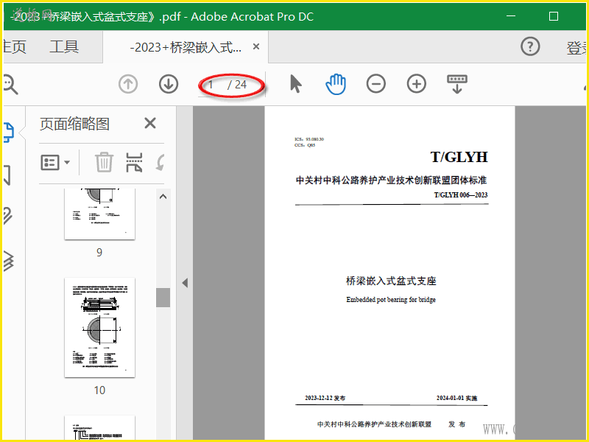
Task: Go to next page with down arrow
Action: 169,84
